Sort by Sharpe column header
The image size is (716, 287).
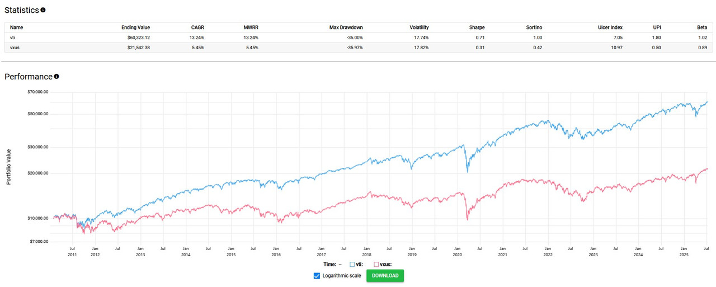[477, 27]
